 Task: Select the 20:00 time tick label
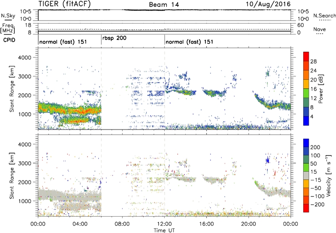248,224
